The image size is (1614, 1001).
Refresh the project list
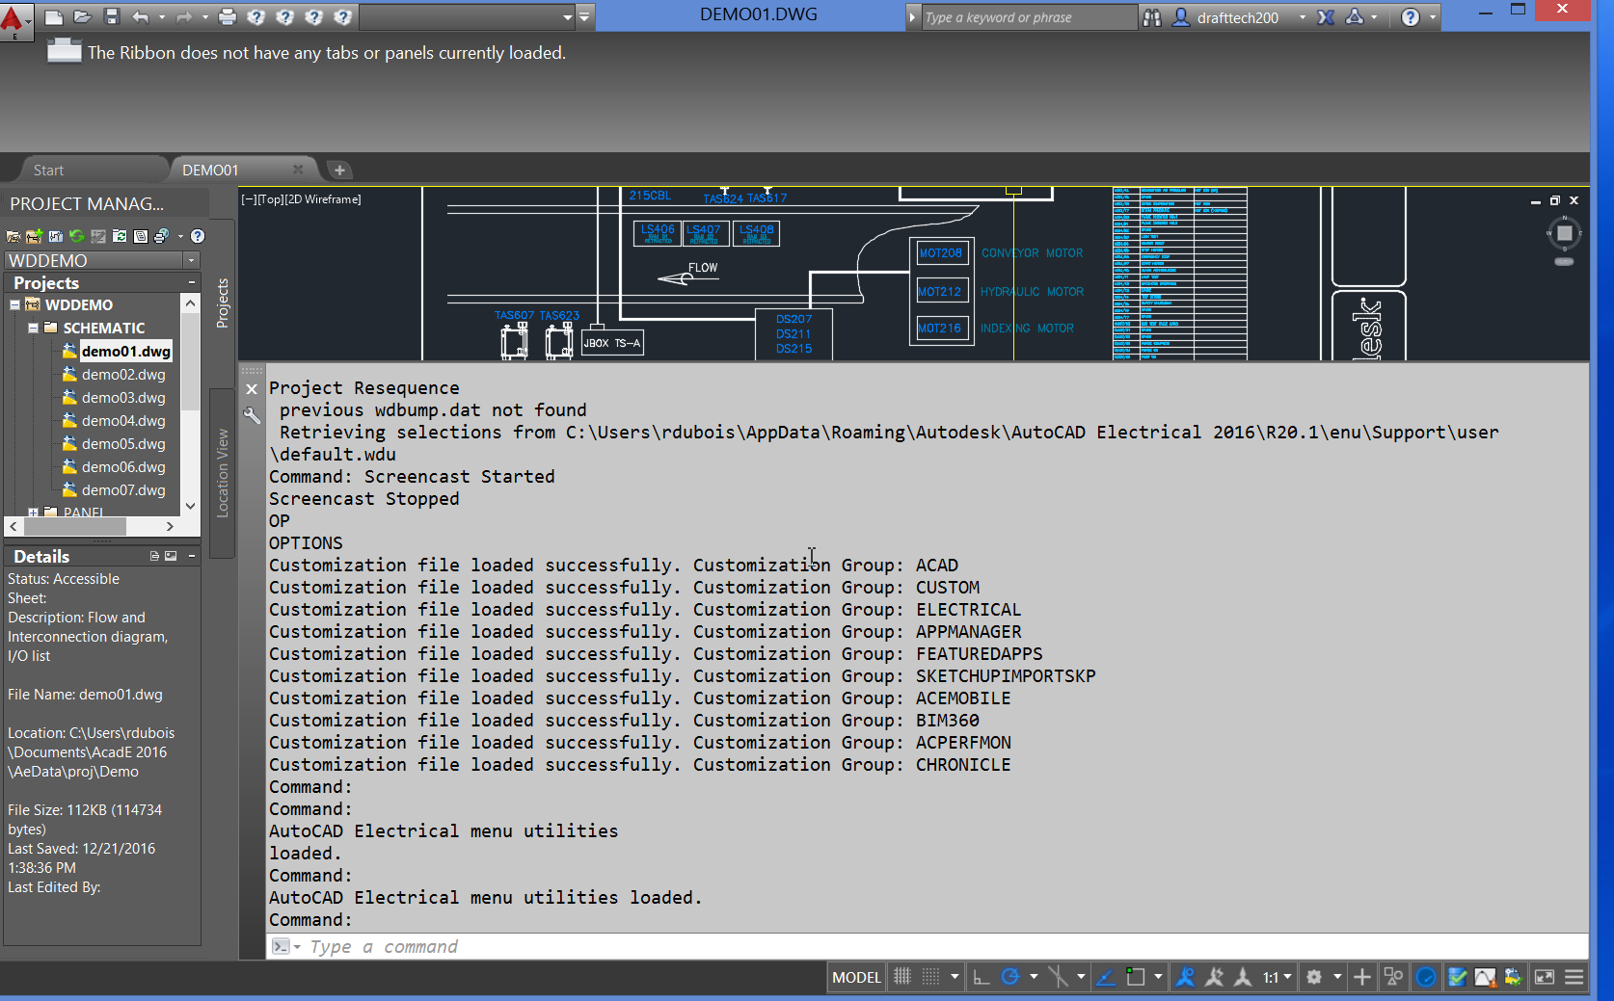[x=76, y=235]
